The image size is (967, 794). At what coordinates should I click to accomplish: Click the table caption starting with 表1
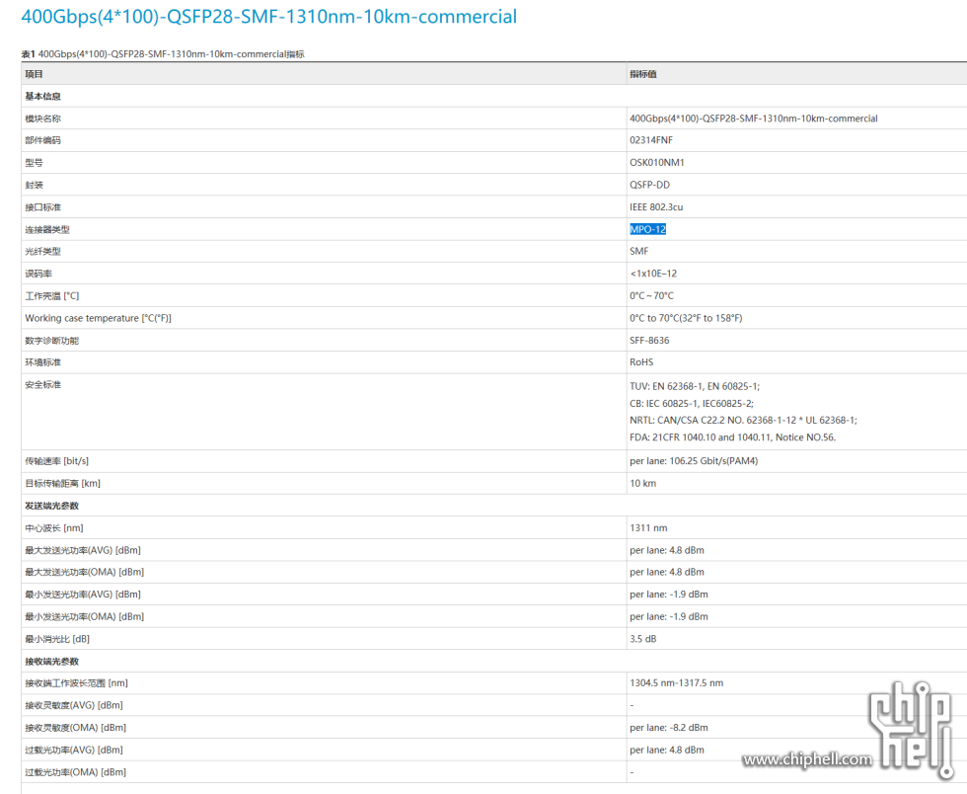[163, 54]
